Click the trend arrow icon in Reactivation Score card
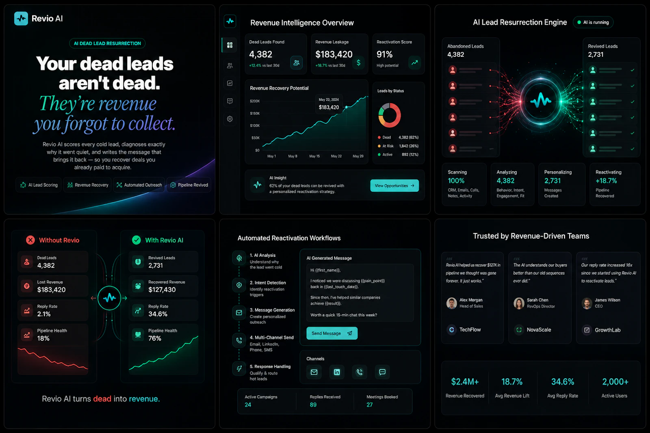This screenshot has width=650, height=433. pyautogui.click(x=415, y=62)
